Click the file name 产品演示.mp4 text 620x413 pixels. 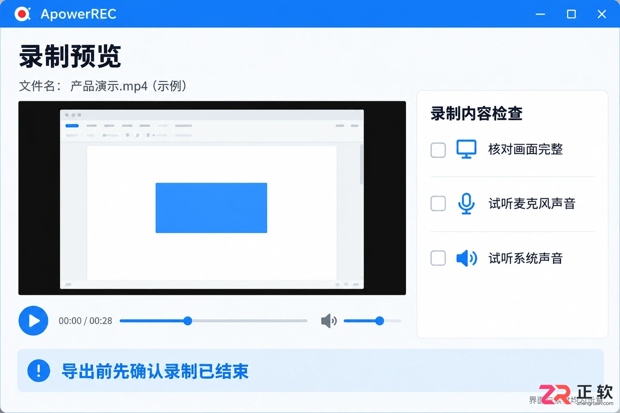[x=109, y=86]
